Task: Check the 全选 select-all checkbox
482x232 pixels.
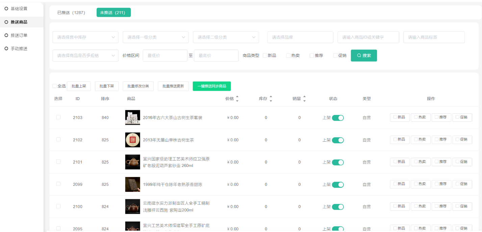Action: click(x=55, y=86)
